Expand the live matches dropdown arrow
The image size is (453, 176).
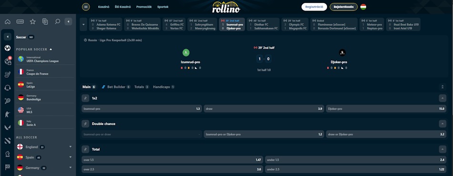click(x=83, y=24)
